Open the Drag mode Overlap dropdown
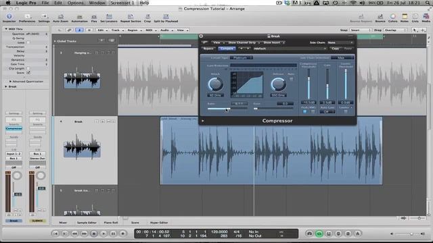 [x=395, y=30]
